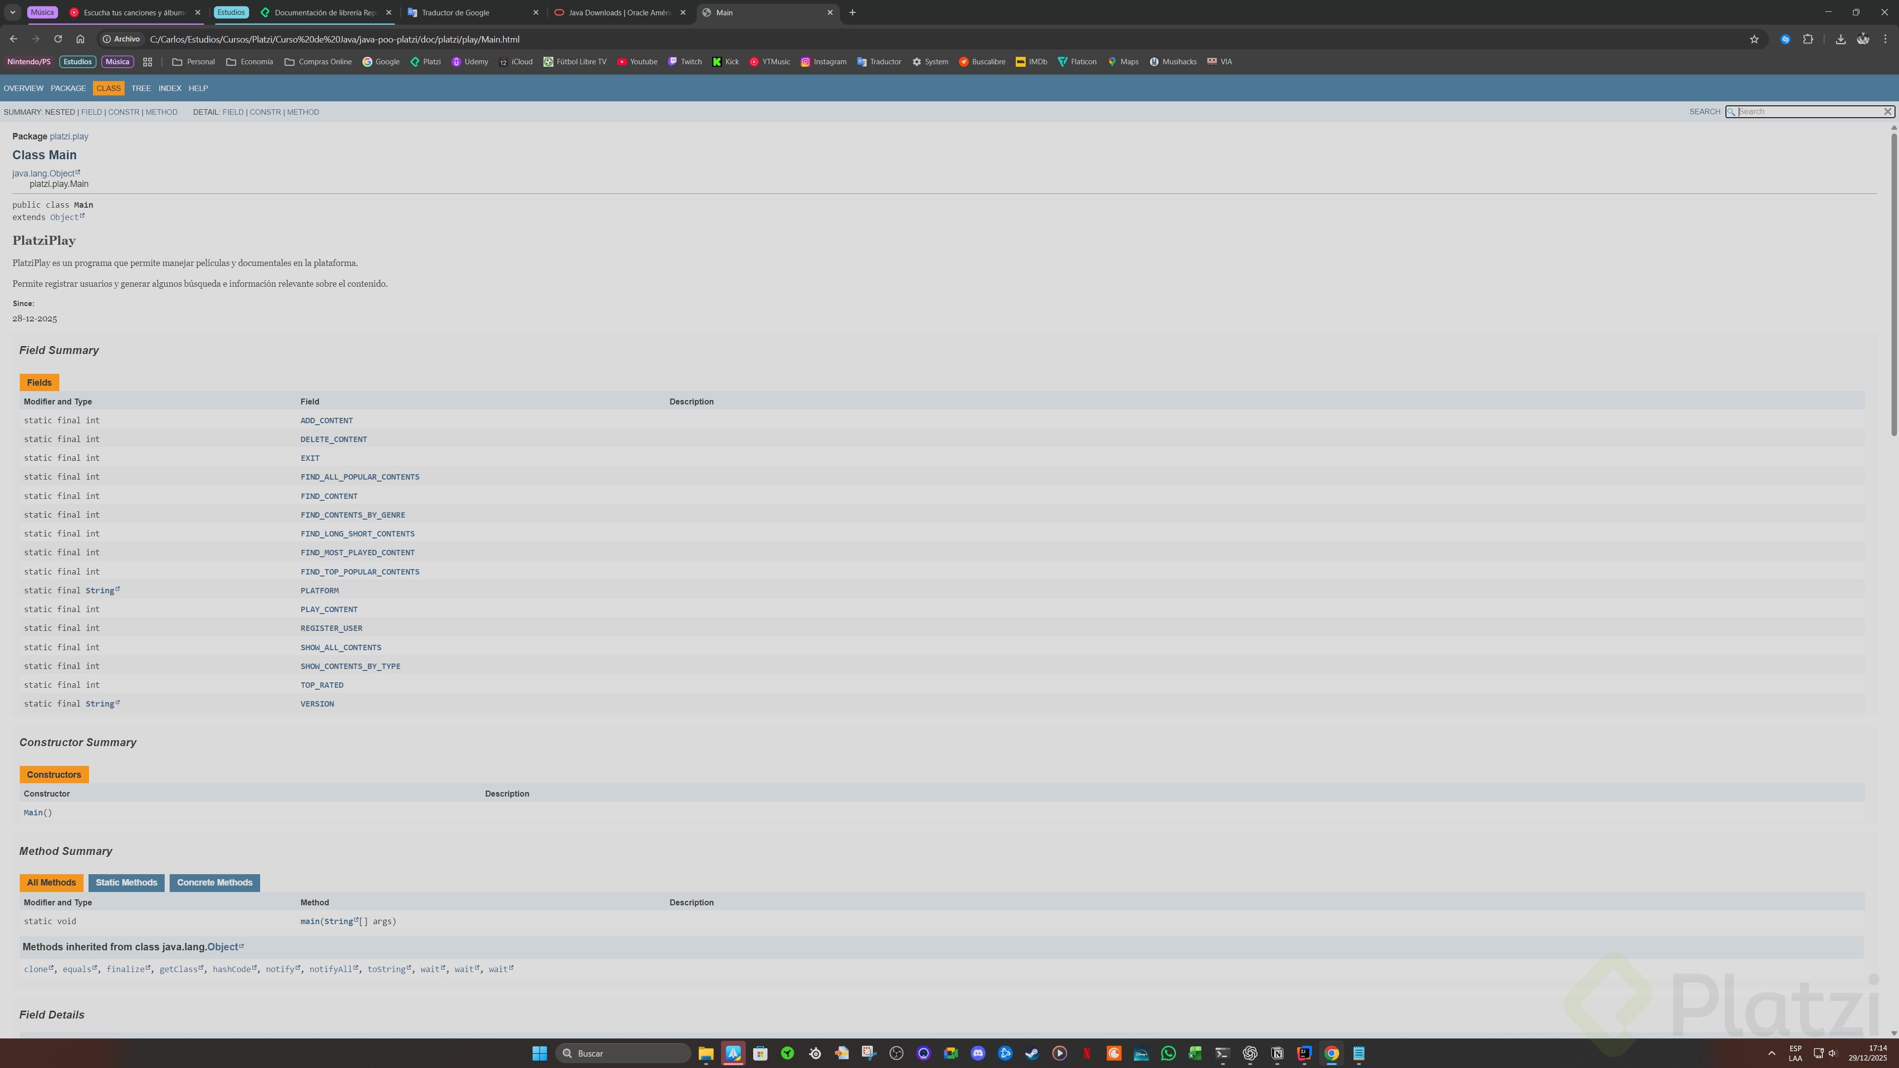This screenshot has width=1899, height=1068.
Task: Bookmark this page with the star icon
Action: pos(1754,39)
